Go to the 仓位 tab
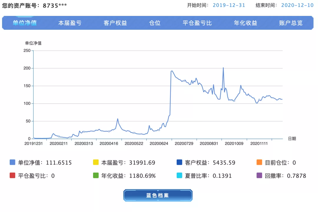 pyautogui.click(x=155, y=23)
